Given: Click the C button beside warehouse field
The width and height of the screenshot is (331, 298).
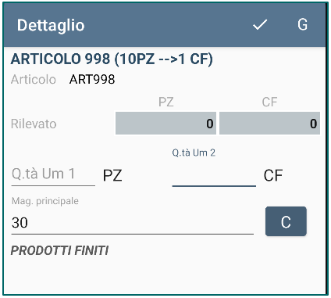Looking at the screenshot, I should 286,221.
